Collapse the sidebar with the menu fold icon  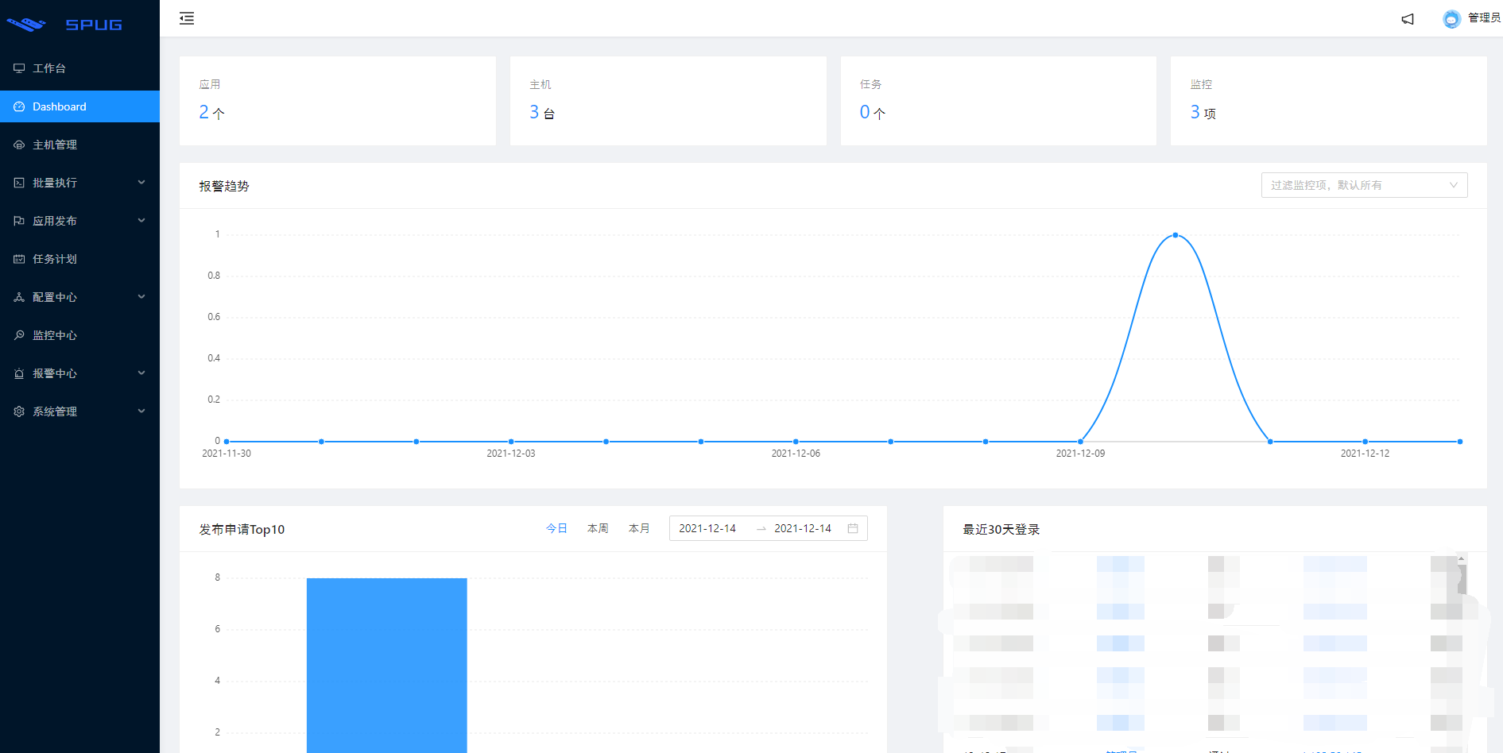187,18
